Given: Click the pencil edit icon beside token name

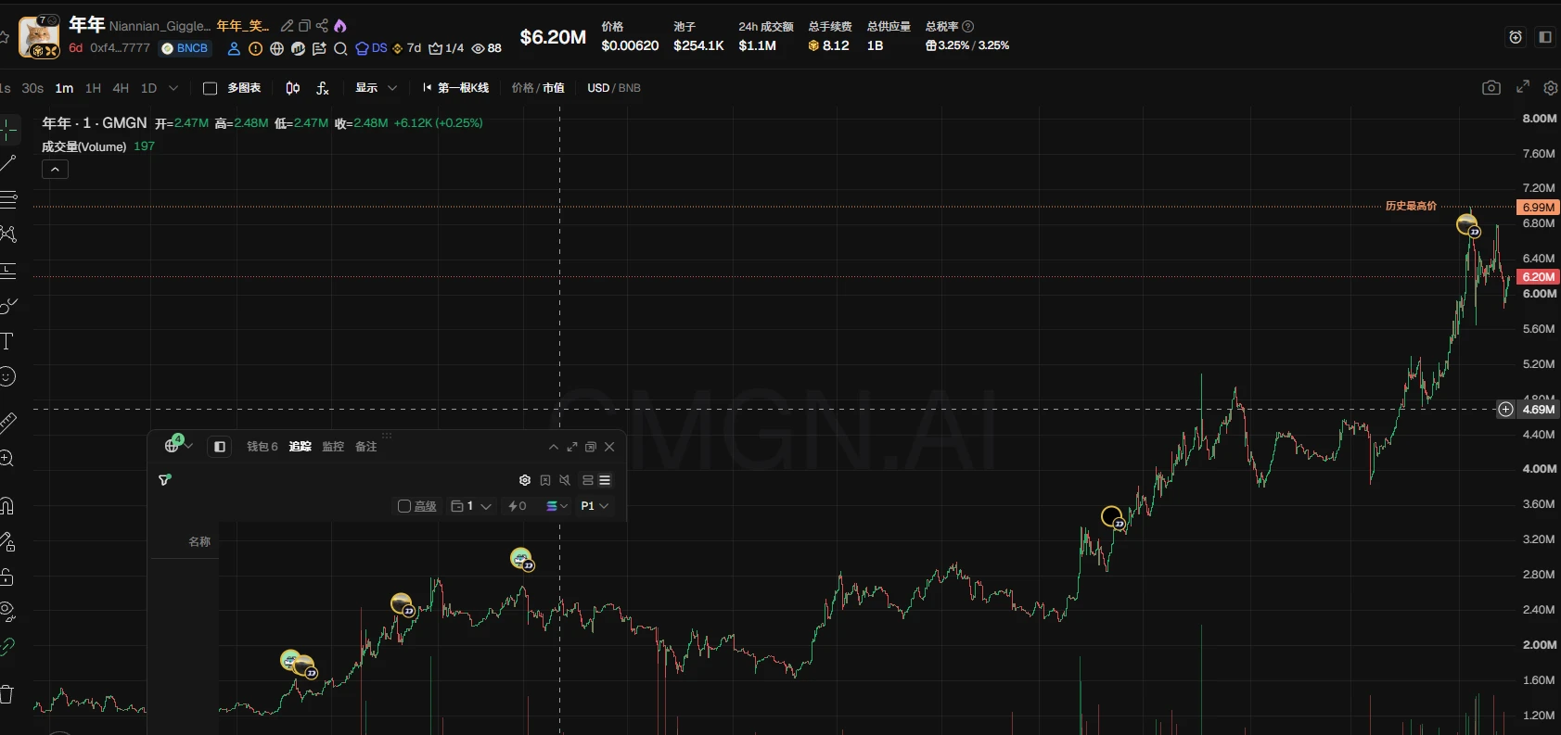Looking at the screenshot, I should (x=288, y=26).
